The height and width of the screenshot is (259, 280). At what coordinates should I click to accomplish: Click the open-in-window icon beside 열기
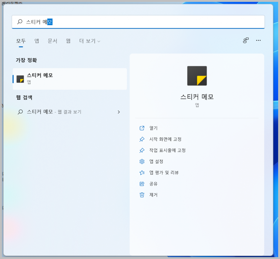tap(142, 128)
